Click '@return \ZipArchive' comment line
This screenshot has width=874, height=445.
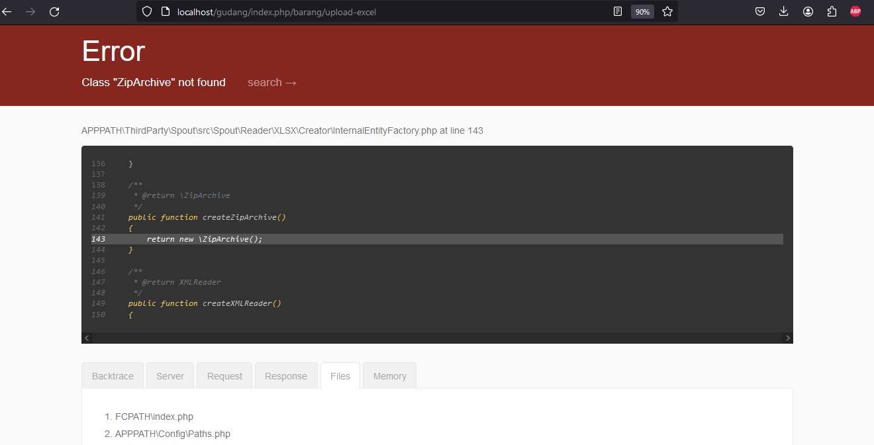point(182,195)
